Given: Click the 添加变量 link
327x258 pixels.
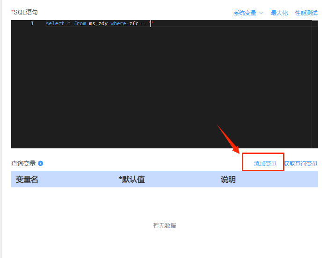Looking at the screenshot, I should pyautogui.click(x=265, y=164).
